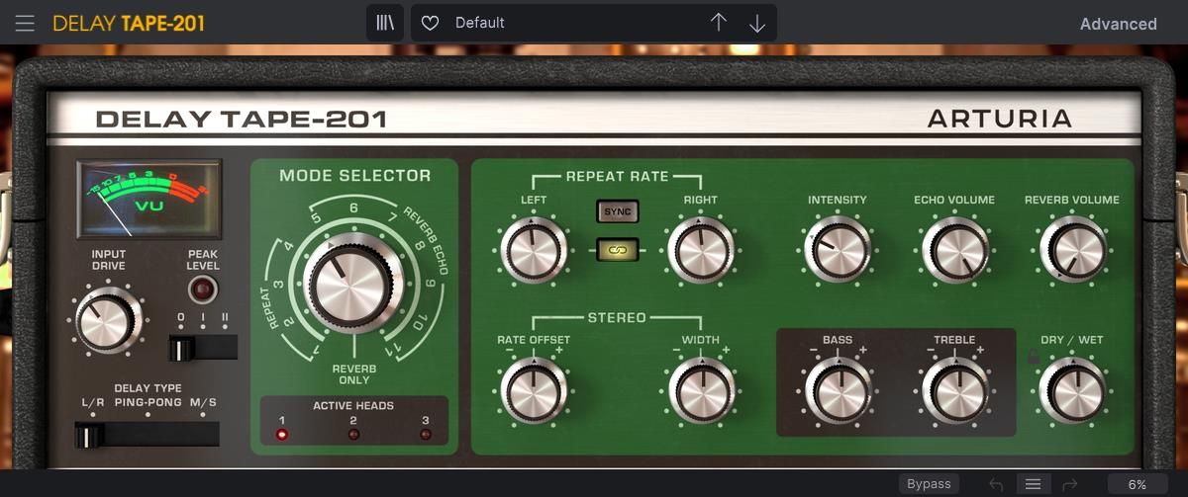Favorite the preset with heart icon
This screenshot has width=1188, height=497.
(x=430, y=23)
